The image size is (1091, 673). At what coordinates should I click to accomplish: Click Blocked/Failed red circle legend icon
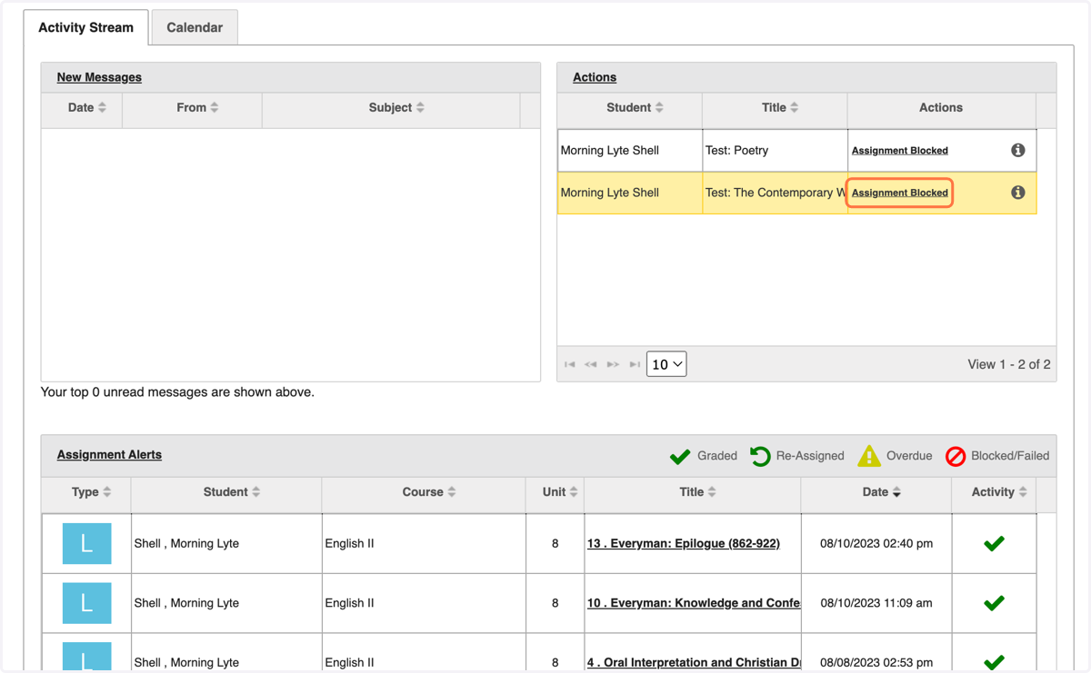(x=956, y=456)
